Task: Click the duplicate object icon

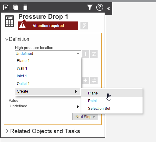Action: click(x=16, y=7)
